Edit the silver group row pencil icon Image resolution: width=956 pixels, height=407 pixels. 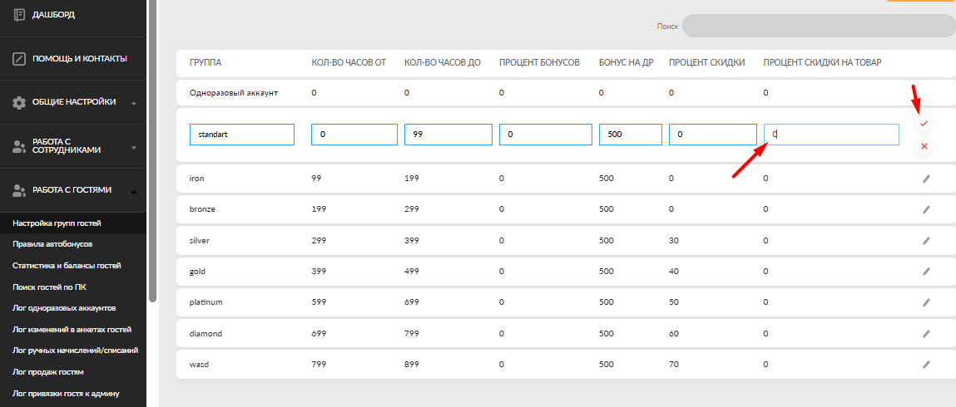[926, 240]
